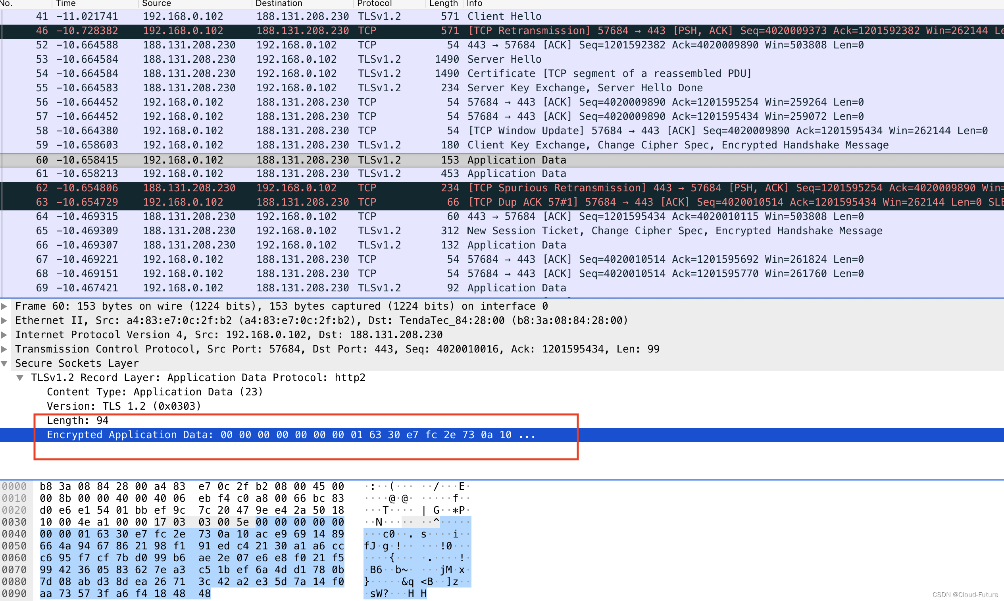1004x601 pixels.
Task: Expand the Frame 60 details section
Action: click(x=4, y=306)
